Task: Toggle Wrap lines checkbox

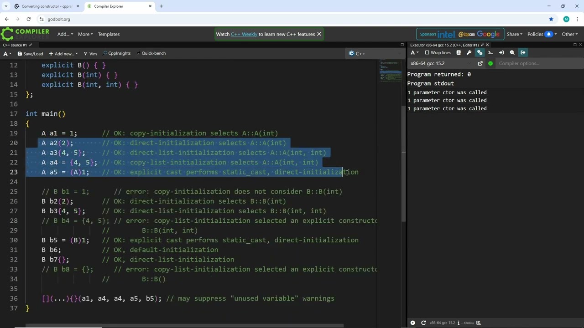Action: tap(438, 53)
